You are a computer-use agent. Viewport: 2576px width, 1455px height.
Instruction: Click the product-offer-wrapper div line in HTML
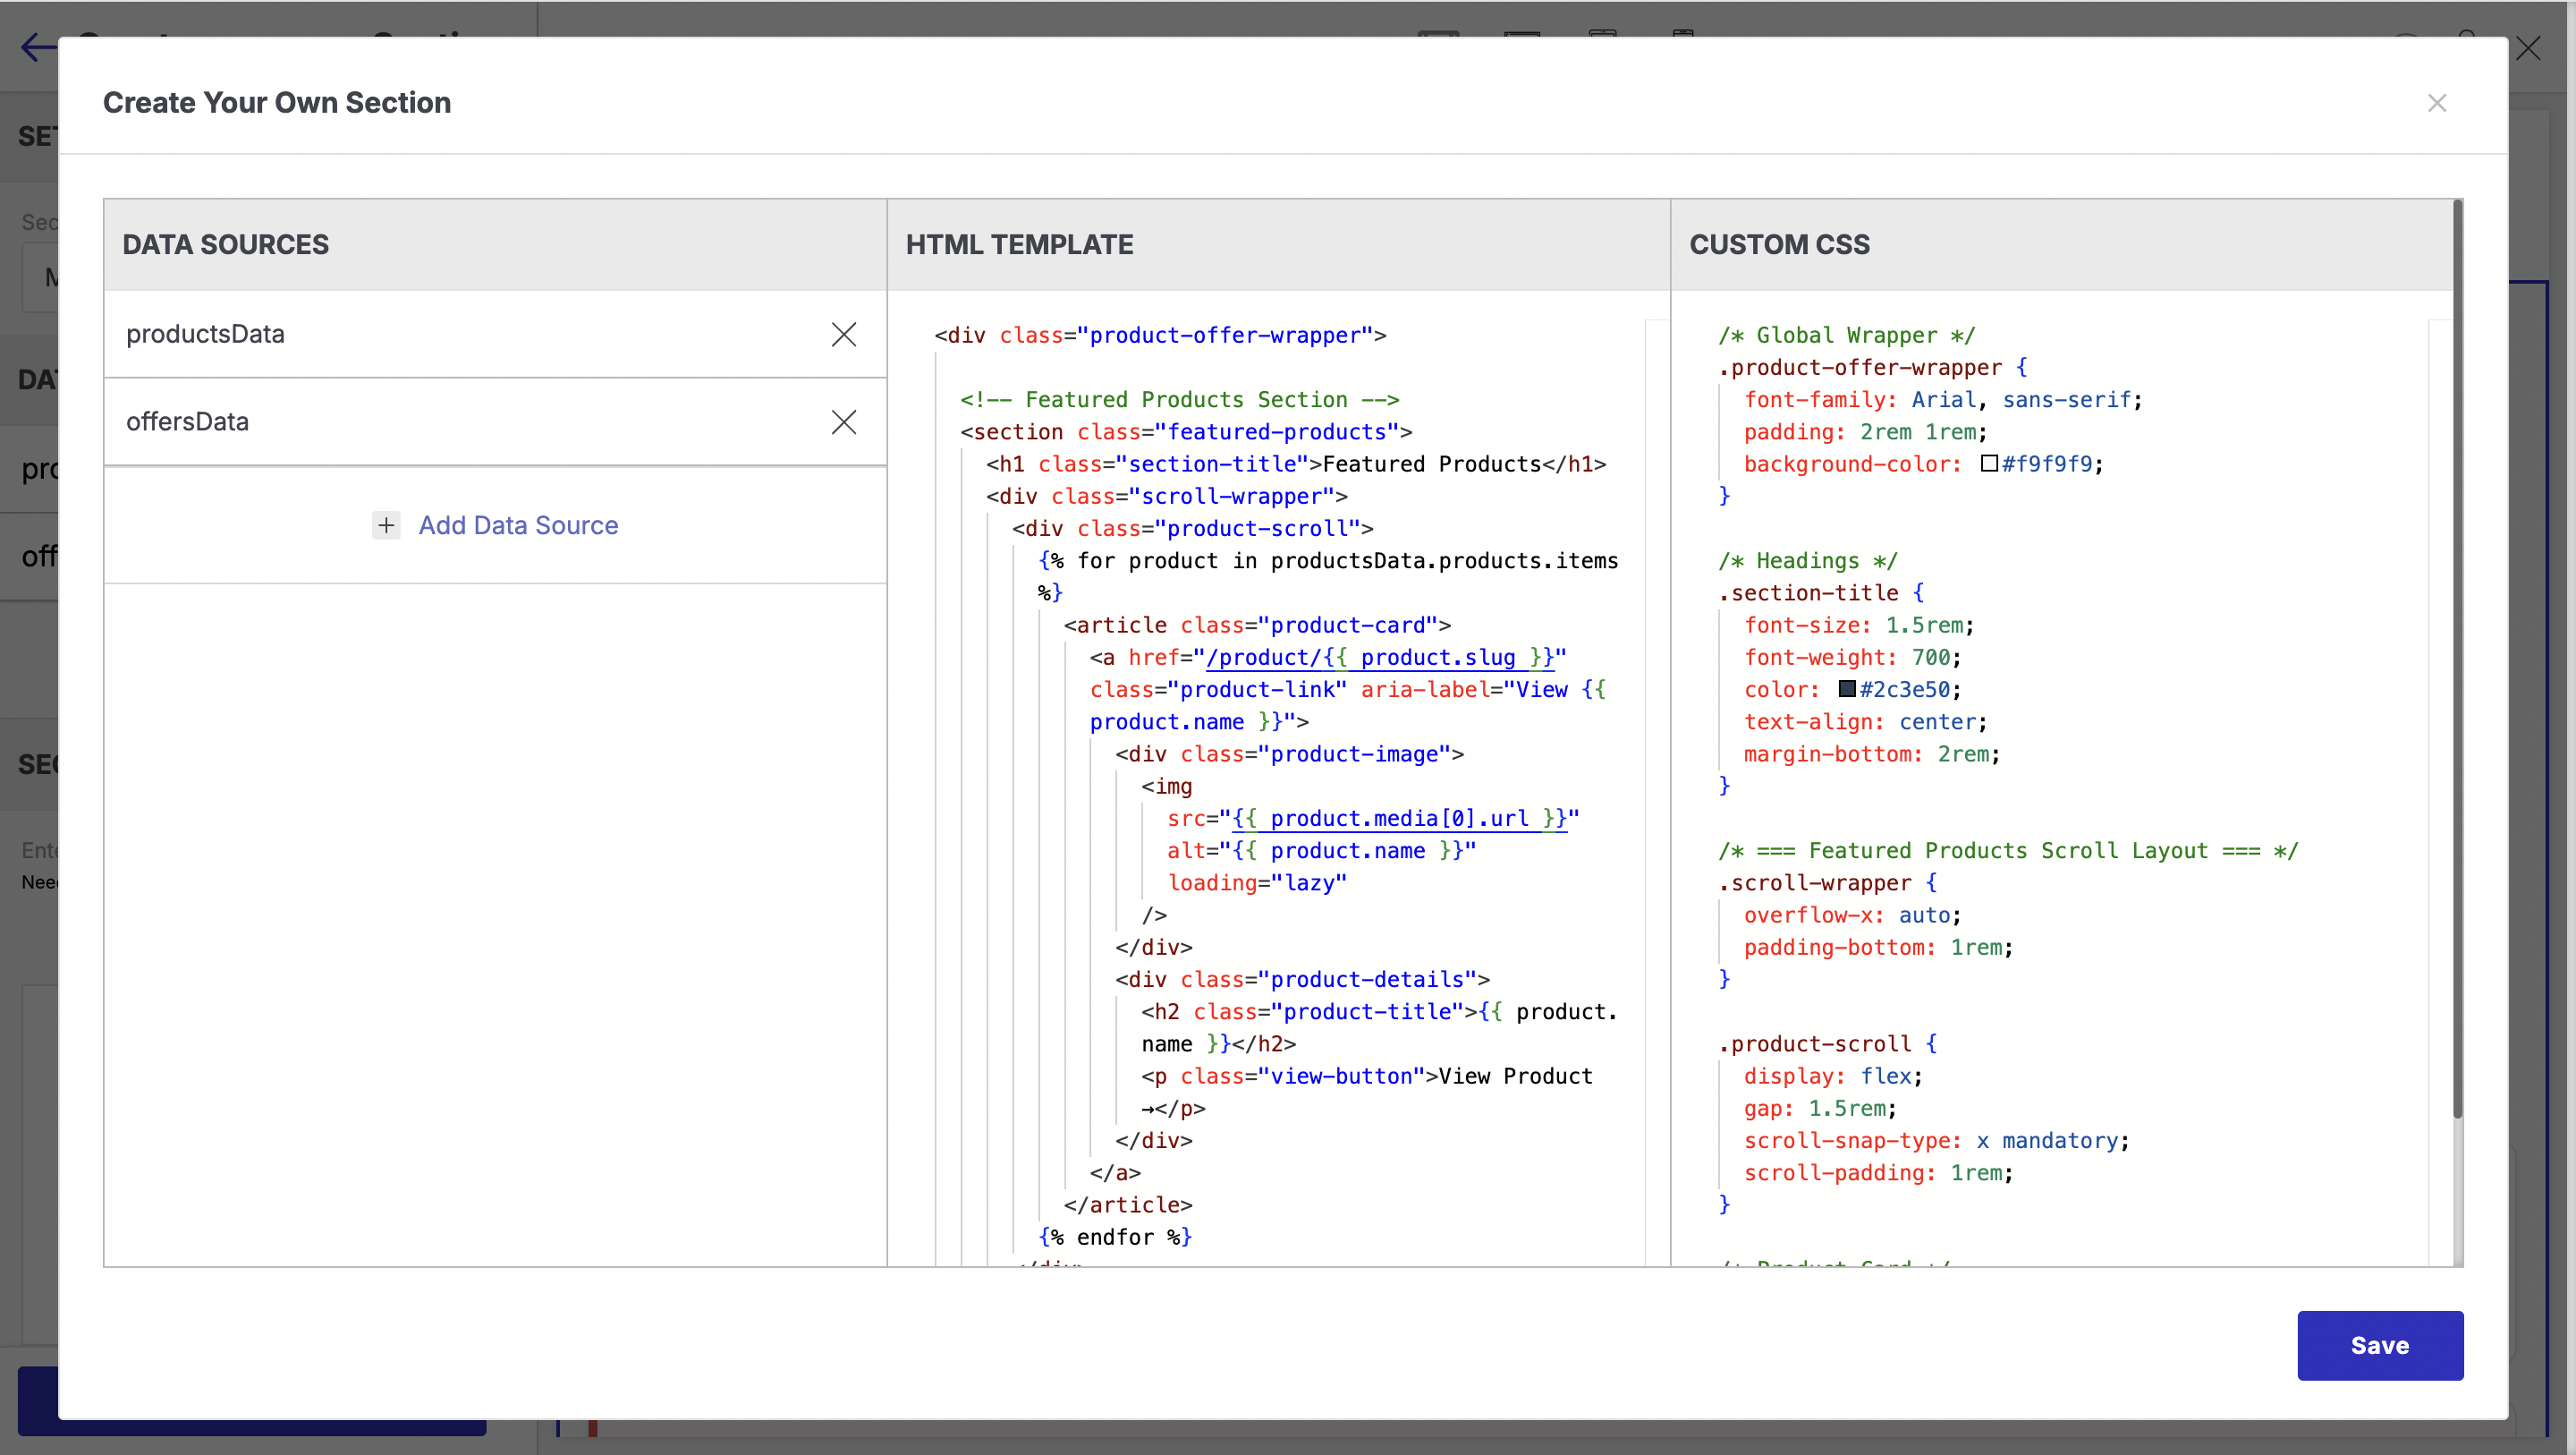(x=1160, y=336)
